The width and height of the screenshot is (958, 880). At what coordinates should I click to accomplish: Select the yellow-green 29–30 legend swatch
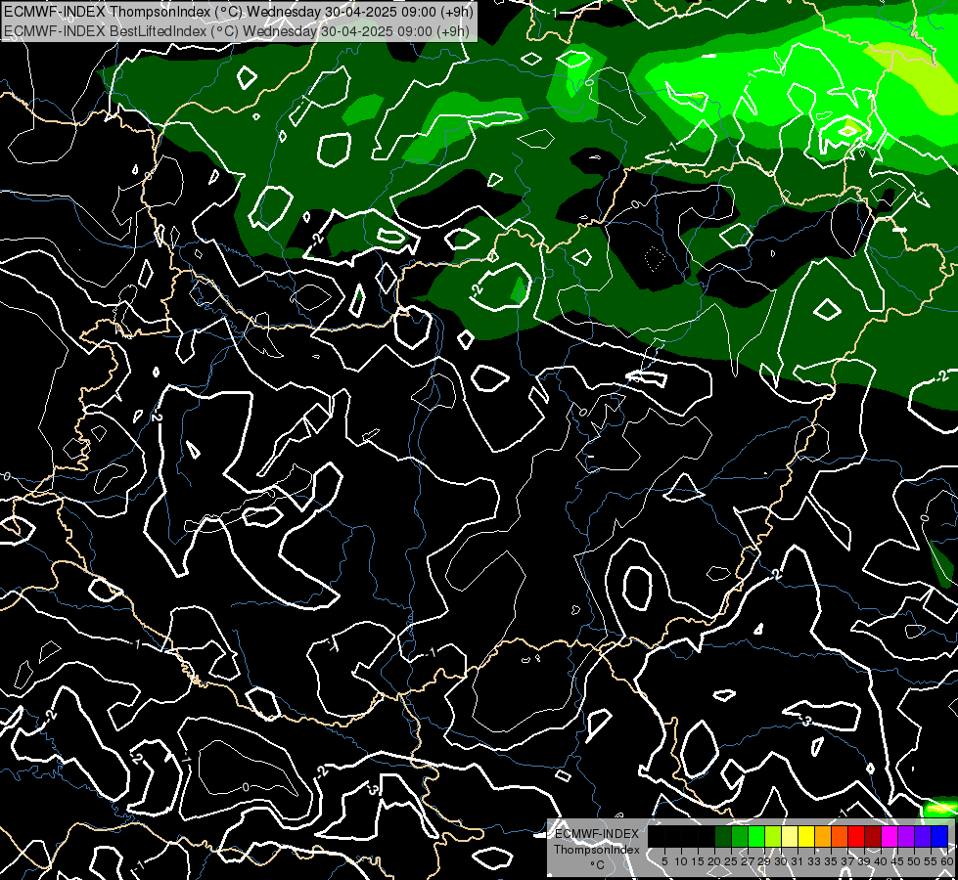coord(773,836)
